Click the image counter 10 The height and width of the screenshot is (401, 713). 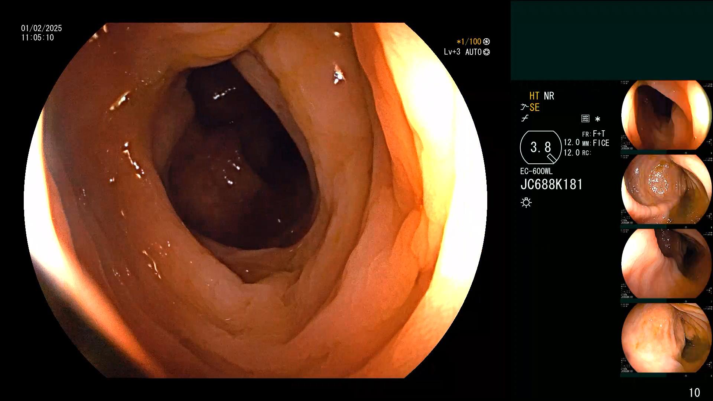click(694, 392)
